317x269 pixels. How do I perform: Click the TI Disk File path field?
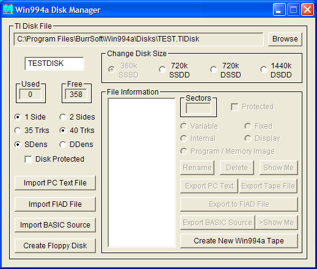139,39
